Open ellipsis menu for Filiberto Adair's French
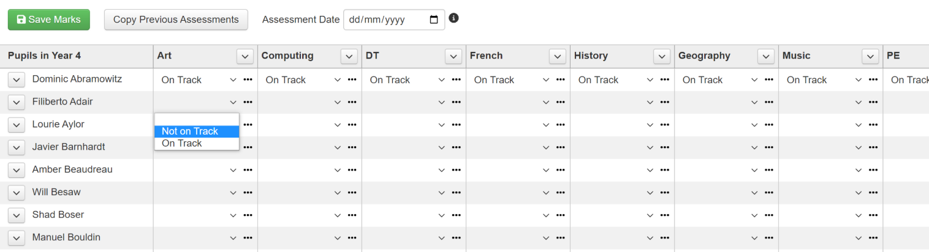The image size is (929, 252). click(x=560, y=102)
